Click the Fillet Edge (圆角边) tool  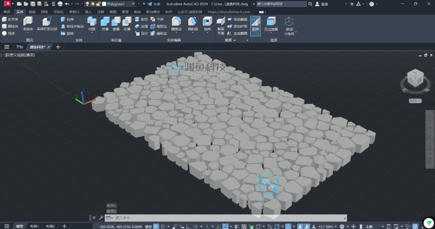click(176, 23)
